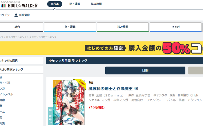The height and width of the screenshot is (126, 203).
Task: Select the 話・連載 ranking tab
Action: [x=70, y=27]
